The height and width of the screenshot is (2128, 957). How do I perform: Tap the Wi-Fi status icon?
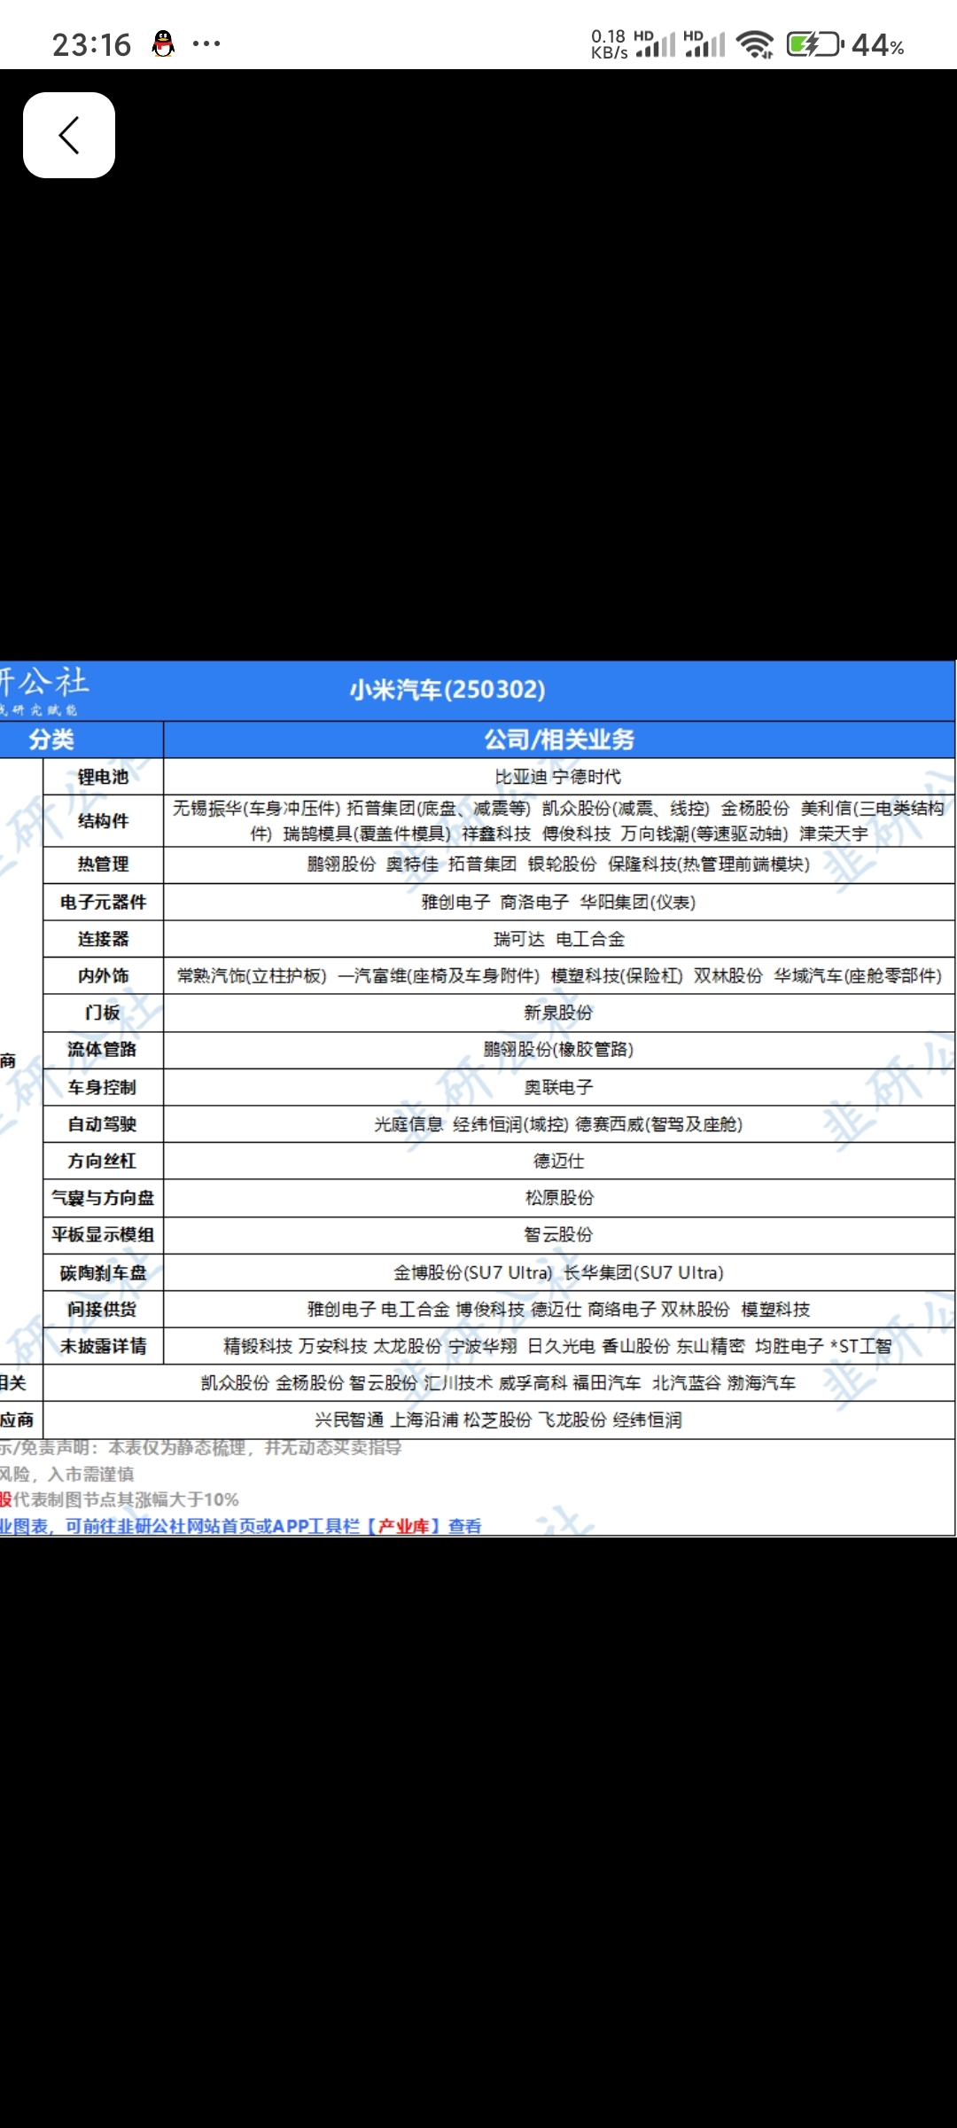(756, 43)
